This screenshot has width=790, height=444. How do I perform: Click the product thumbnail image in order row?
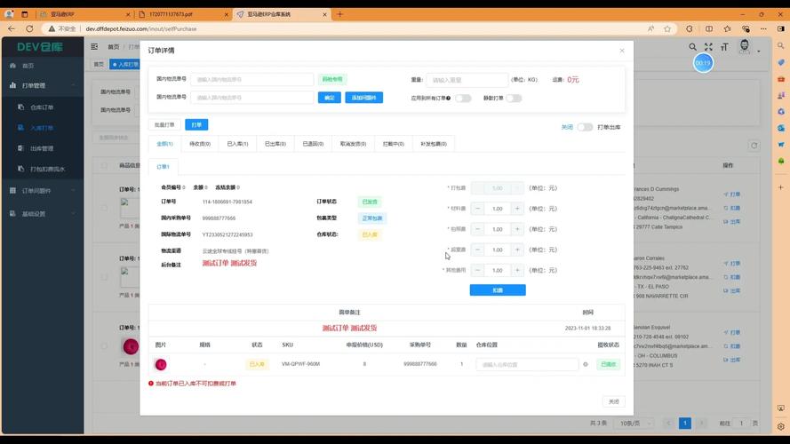point(161,364)
